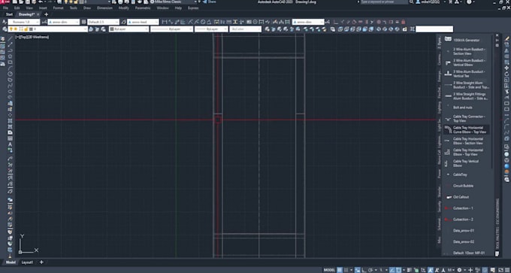The image size is (511, 273).
Task: Click the disabled ByColor plot style box
Action: point(246,29)
